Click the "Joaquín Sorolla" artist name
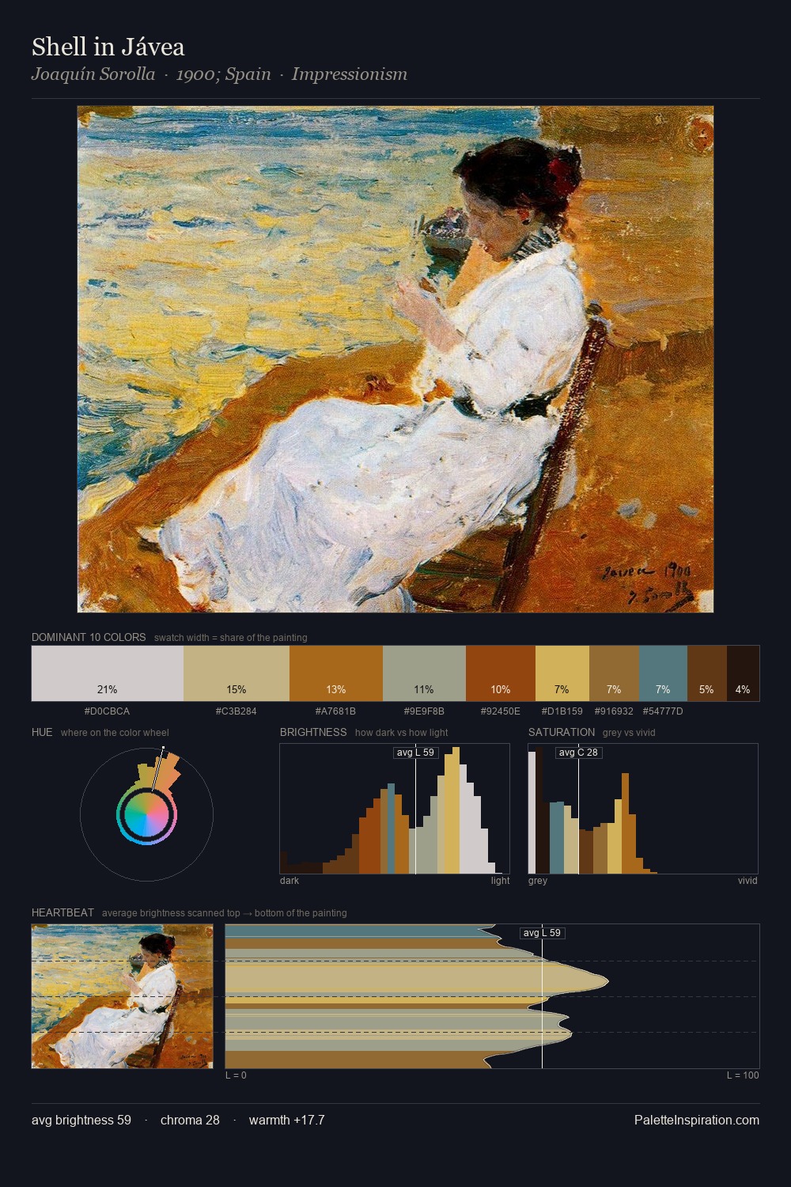The width and height of the screenshot is (791, 1187). [x=93, y=74]
